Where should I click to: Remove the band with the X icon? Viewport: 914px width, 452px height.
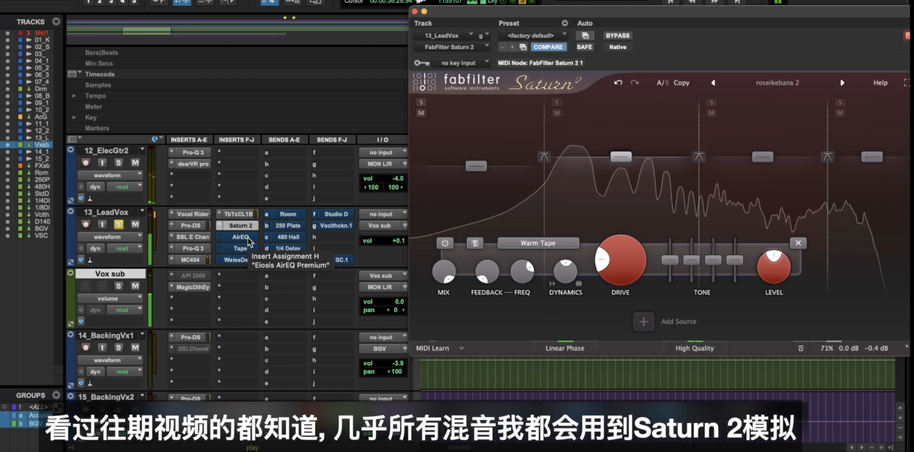tap(798, 243)
